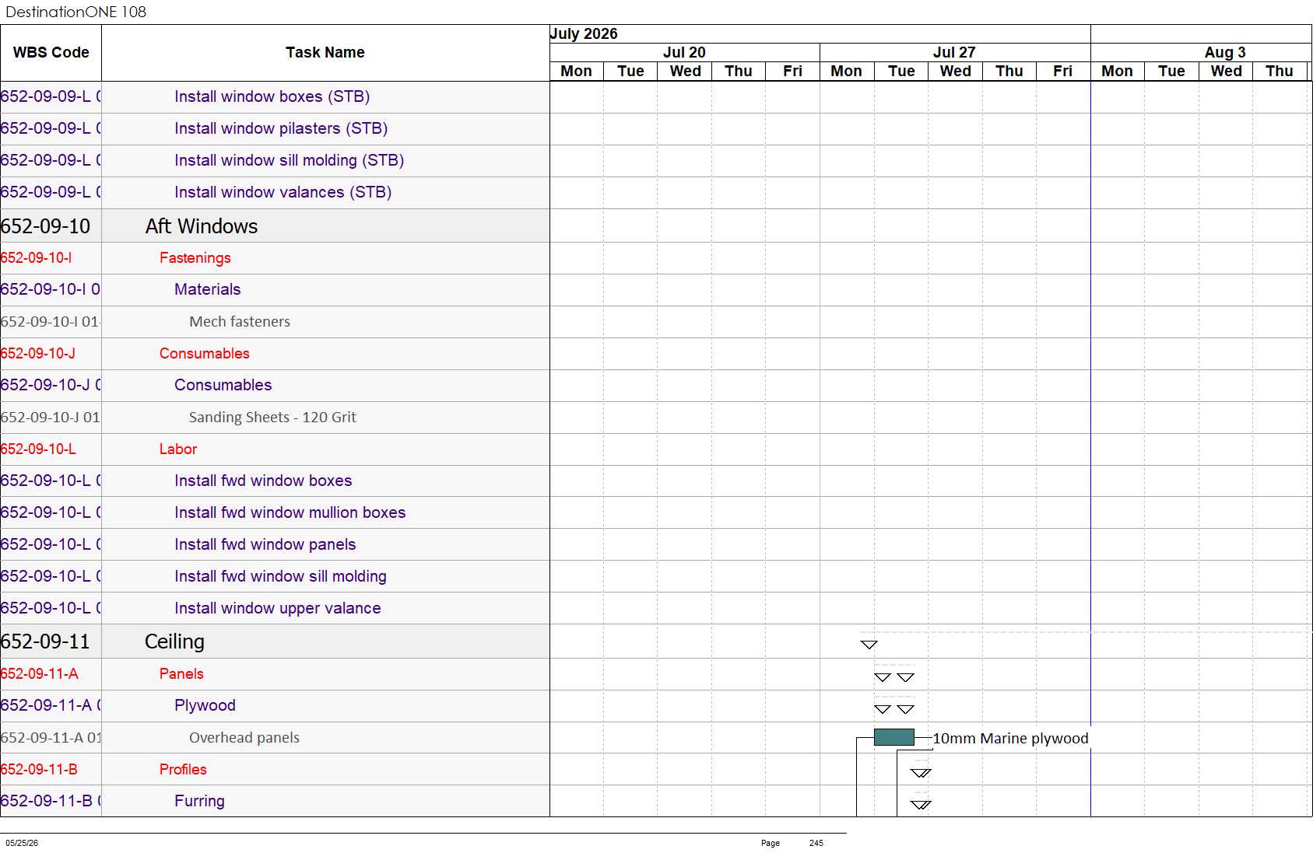
Task: Click WBS code 652-09-11
Action: pyautogui.click(x=45, y=641)
